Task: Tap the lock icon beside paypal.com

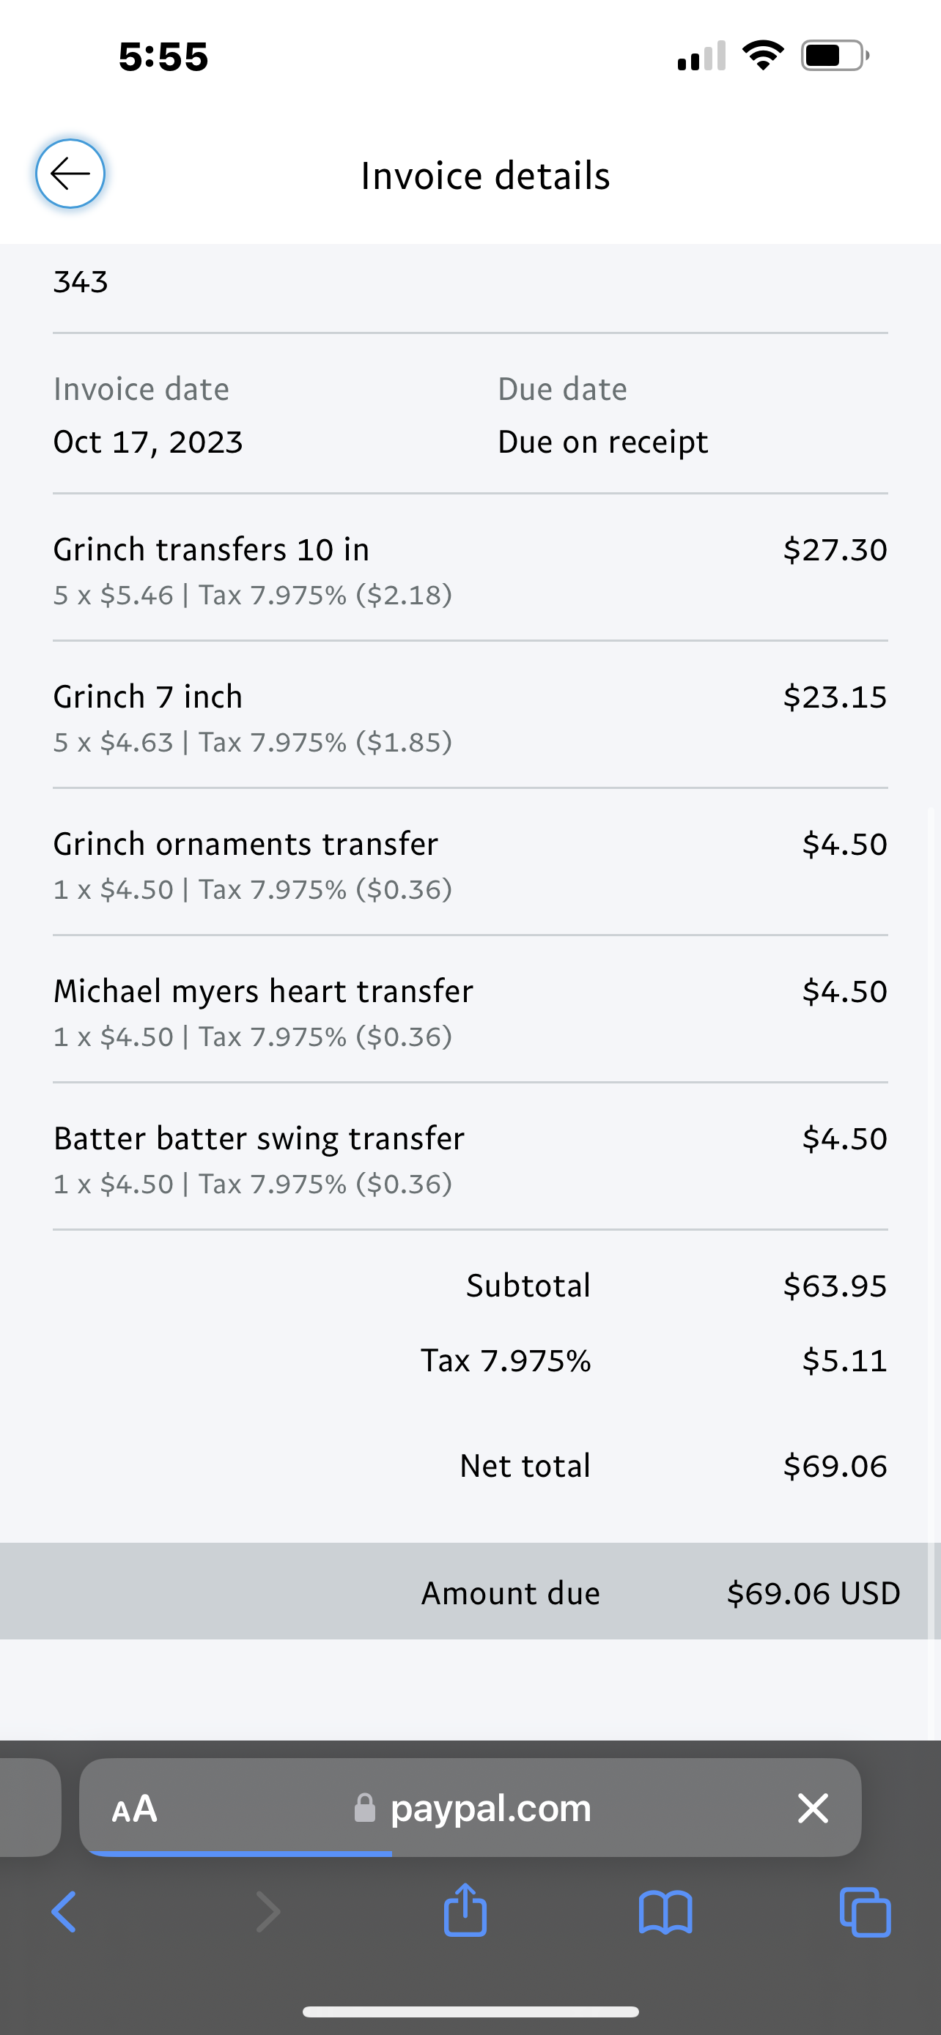Action: click(365, 1807)
